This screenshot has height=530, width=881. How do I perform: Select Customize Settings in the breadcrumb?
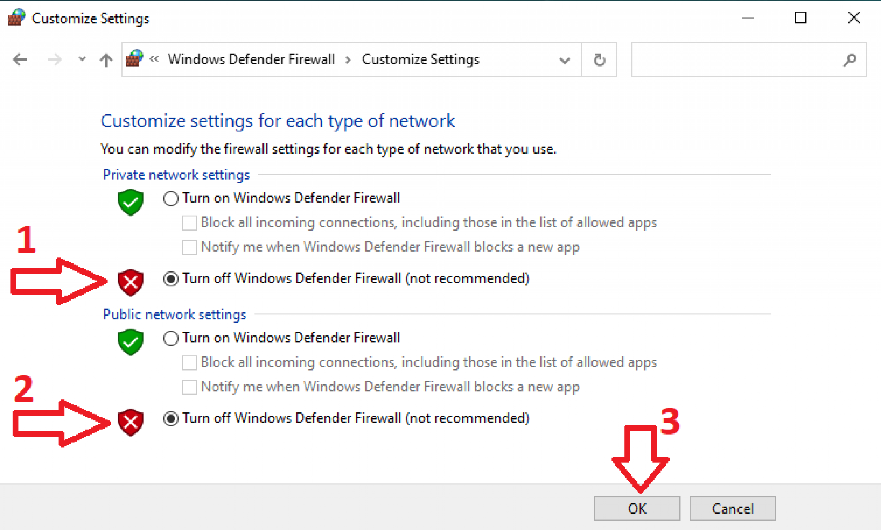[421, 59]
